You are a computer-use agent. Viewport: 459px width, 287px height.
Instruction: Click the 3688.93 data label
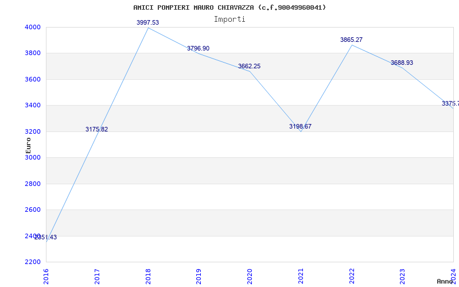click(402, 63)
